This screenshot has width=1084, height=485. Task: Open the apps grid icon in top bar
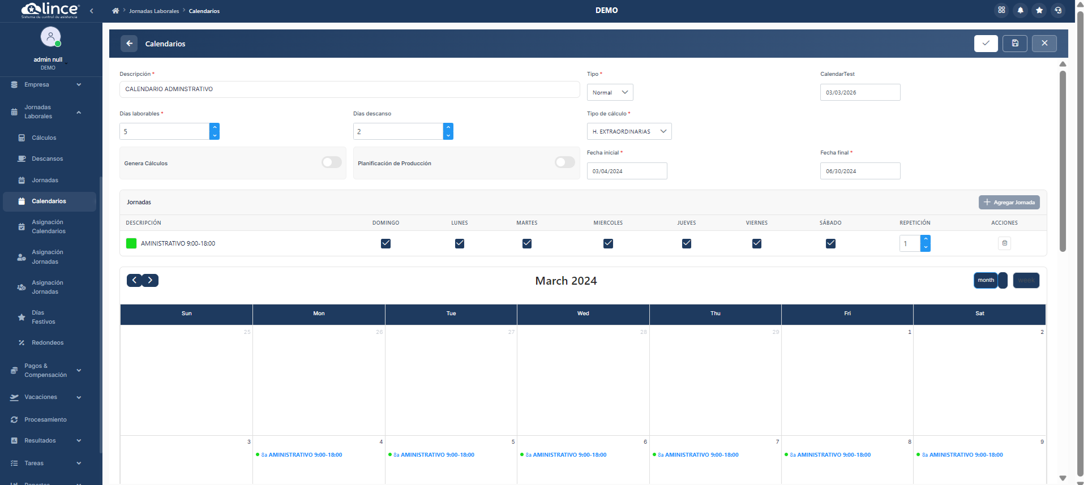pos(1001,10)
